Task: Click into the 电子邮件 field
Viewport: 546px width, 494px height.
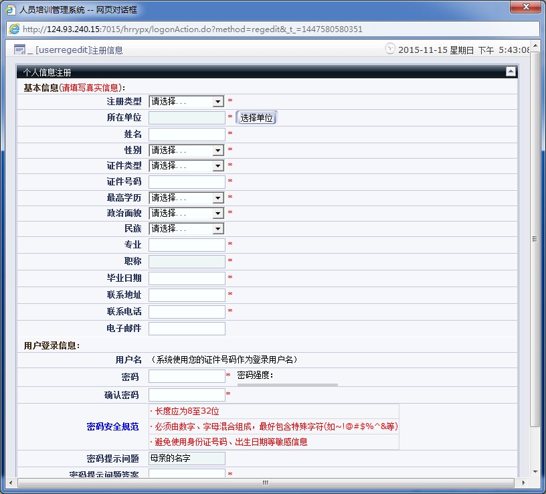Action: point(187,328)
